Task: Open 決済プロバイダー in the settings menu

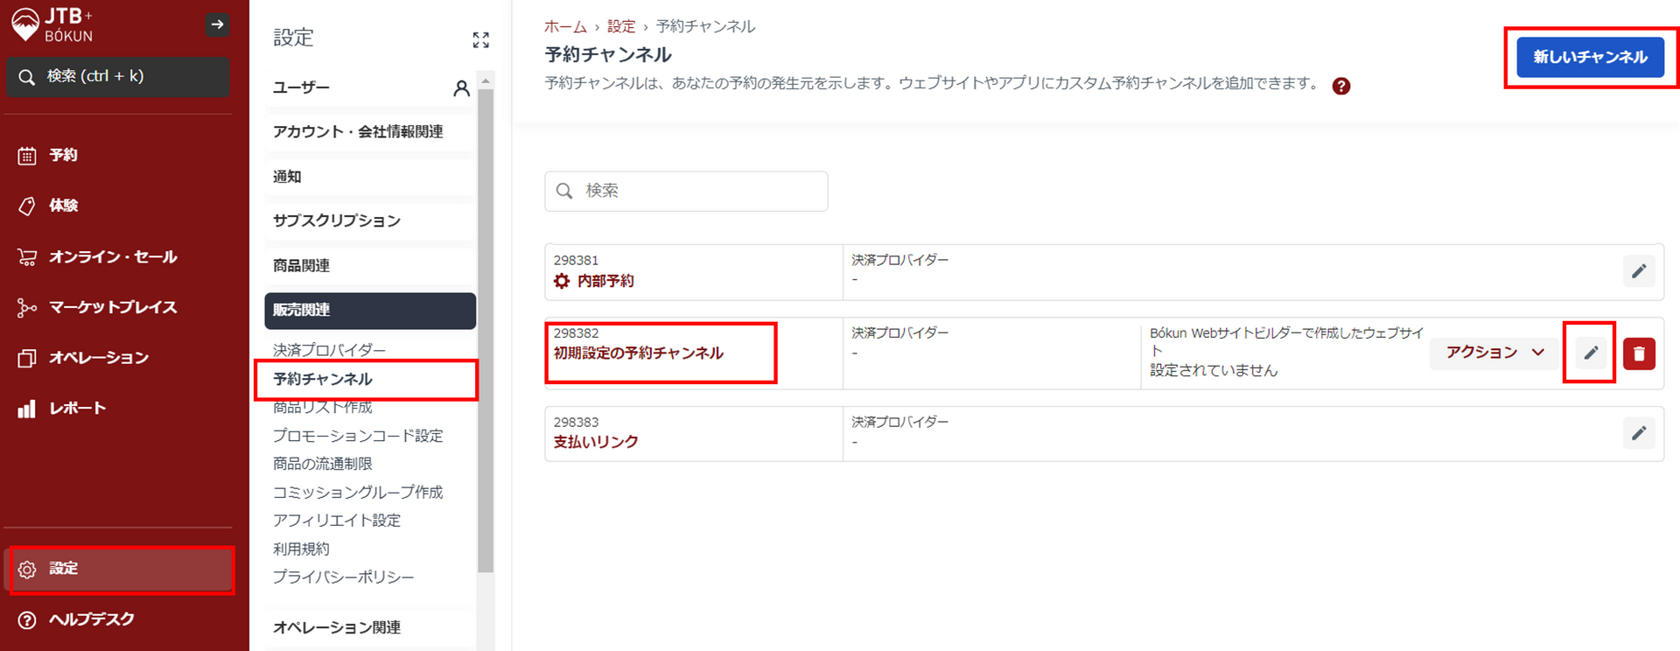Action: click(x=329, y=350)
